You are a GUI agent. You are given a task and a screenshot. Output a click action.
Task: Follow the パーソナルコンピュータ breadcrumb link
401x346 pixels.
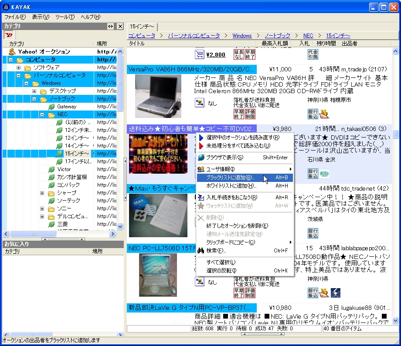coord(194,36)
